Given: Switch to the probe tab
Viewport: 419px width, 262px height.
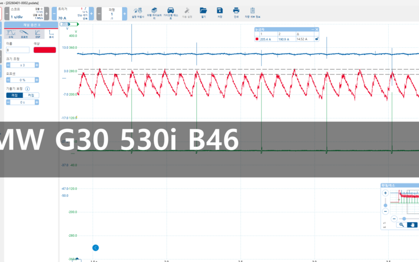Looking at the screenshot, I should 24,34.
